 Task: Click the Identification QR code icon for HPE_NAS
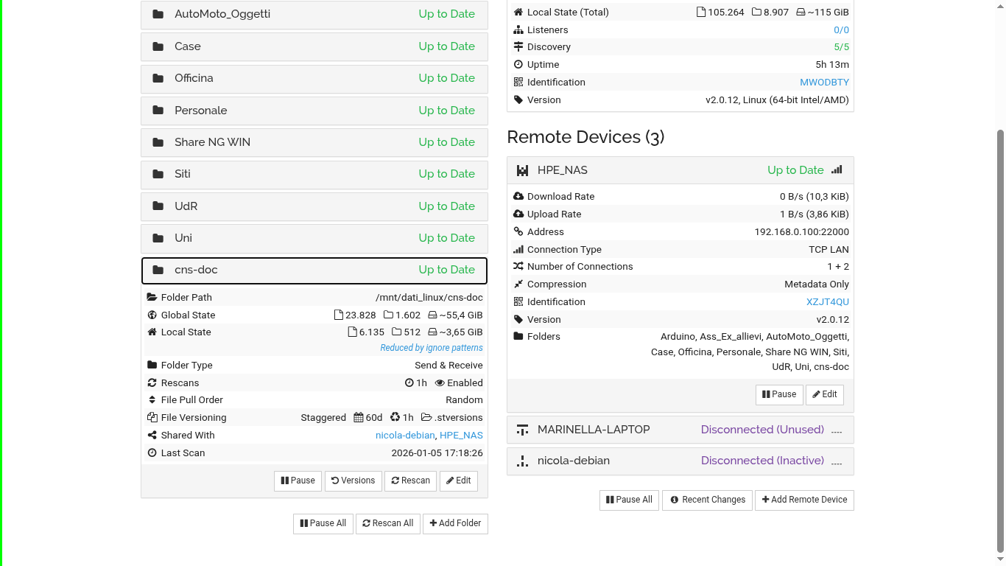[x=518, y=302]
